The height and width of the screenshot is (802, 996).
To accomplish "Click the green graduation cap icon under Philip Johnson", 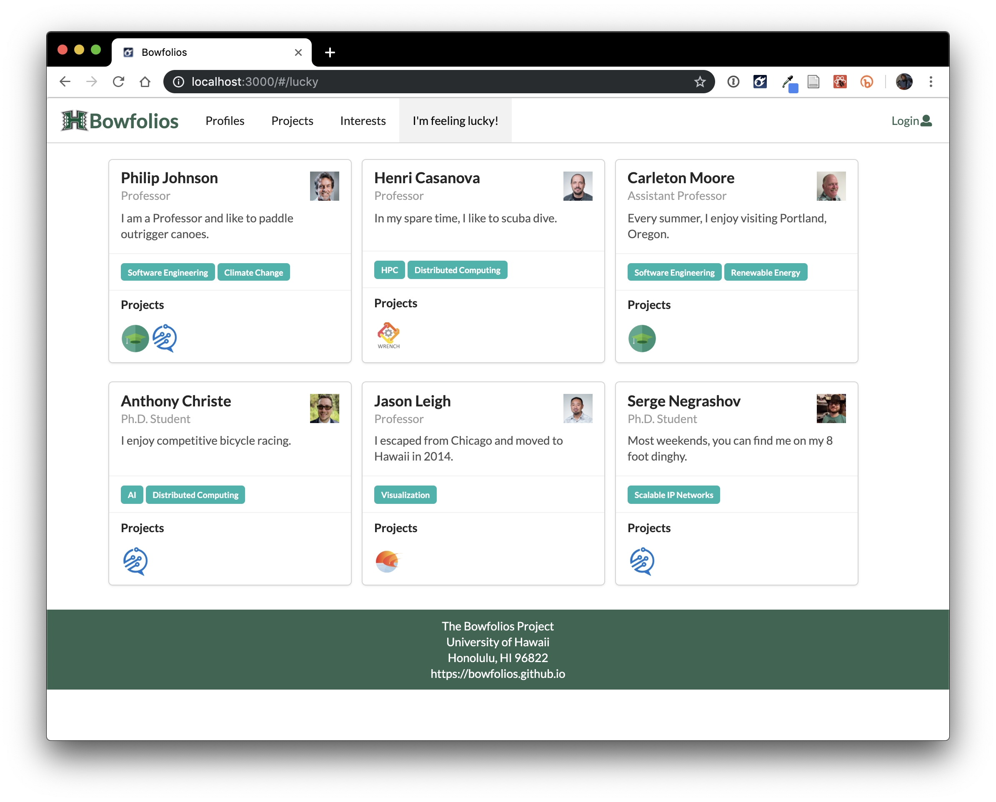I will (135, 338).
